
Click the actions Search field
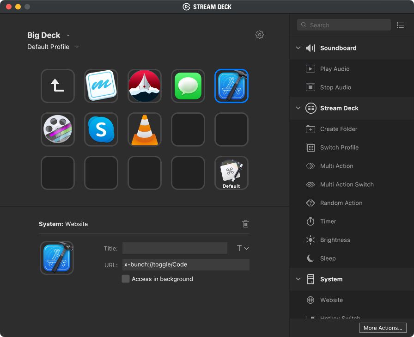pyautogui.click(x=344, y=25)
